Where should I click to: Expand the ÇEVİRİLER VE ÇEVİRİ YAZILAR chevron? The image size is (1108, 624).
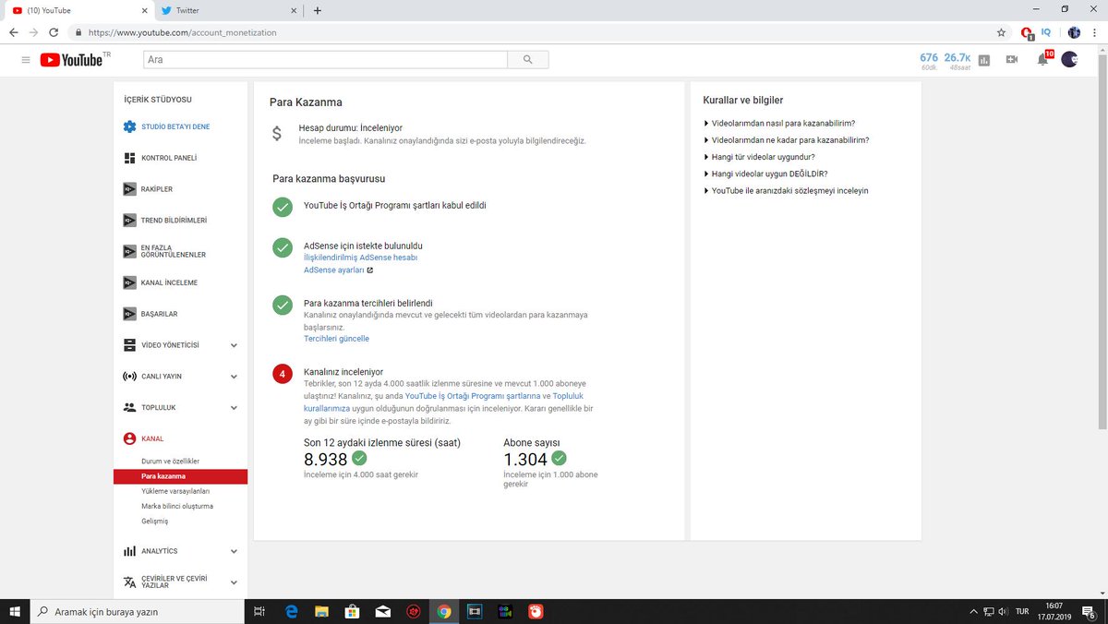click(x=234, y=582)
